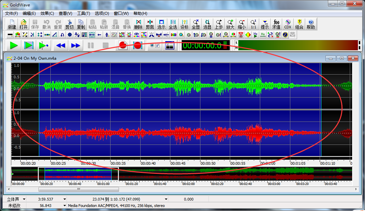The width and height of the screenshot is (365, 211).
Task: Click the CDX disc icon
Action: click(x=288, y=24)
